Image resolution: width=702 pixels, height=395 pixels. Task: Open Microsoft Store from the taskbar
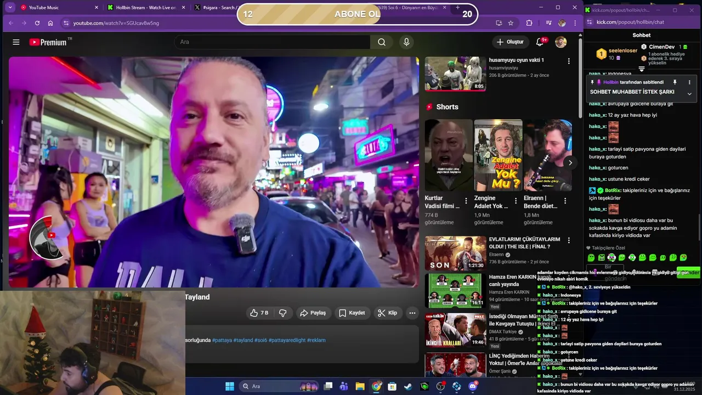point(392,386)
